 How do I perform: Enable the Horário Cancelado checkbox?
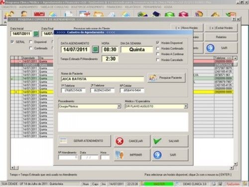point(158,60)
